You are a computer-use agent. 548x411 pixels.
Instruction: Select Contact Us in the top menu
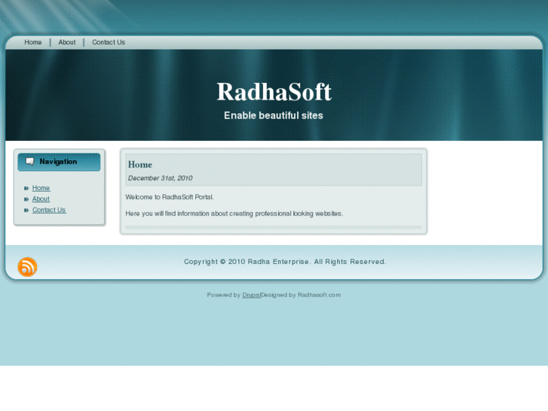coord(109,42)
